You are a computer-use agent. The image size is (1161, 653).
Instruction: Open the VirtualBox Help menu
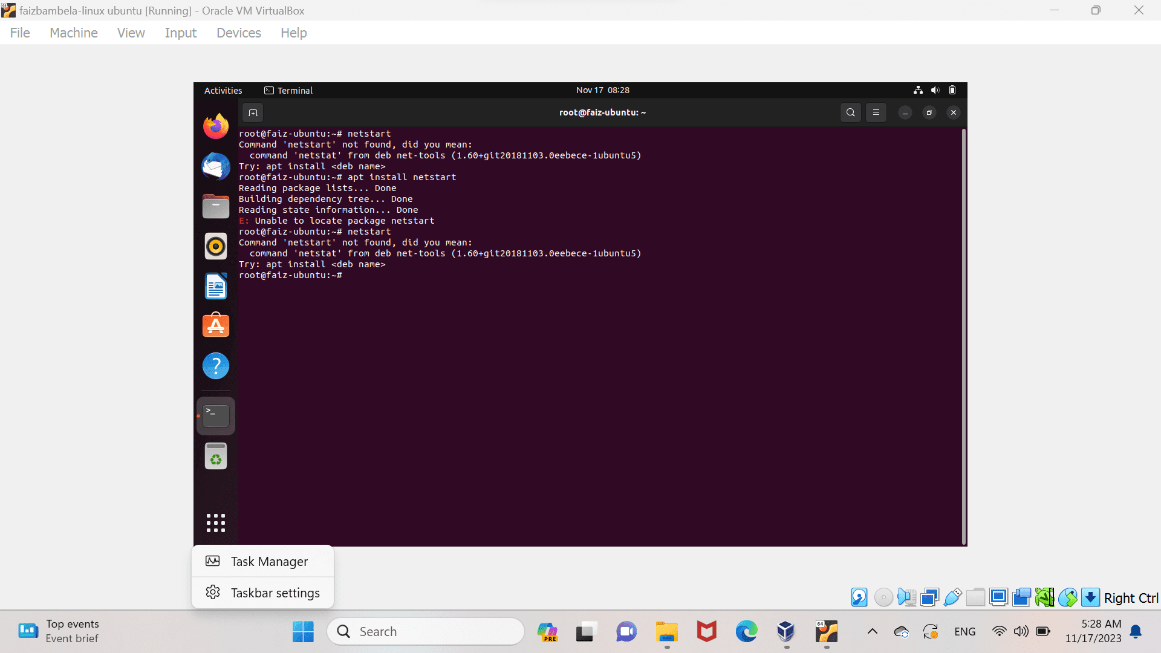(x=294, y=33)
